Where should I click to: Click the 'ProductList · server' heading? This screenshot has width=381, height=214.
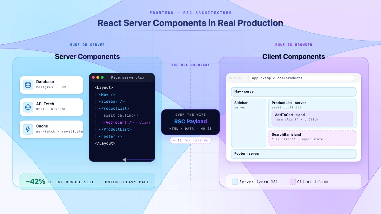point(289,103)
